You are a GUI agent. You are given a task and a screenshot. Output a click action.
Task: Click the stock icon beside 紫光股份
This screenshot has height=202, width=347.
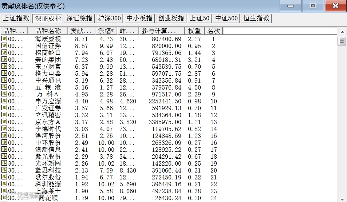(4, 156)
